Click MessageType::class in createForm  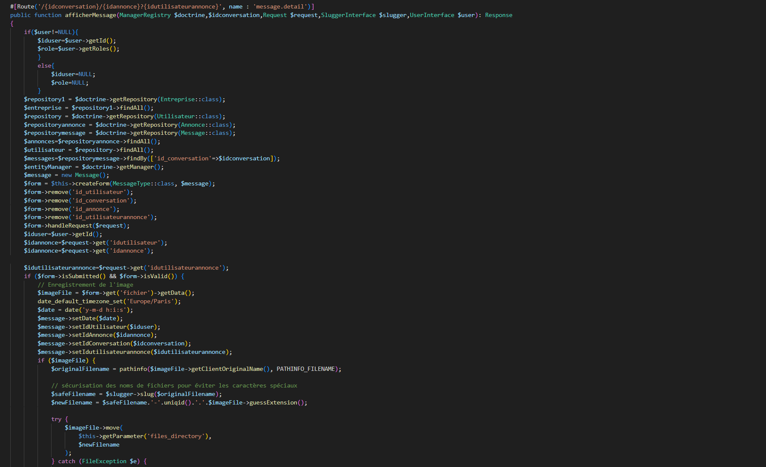click(x=144, y=183)
